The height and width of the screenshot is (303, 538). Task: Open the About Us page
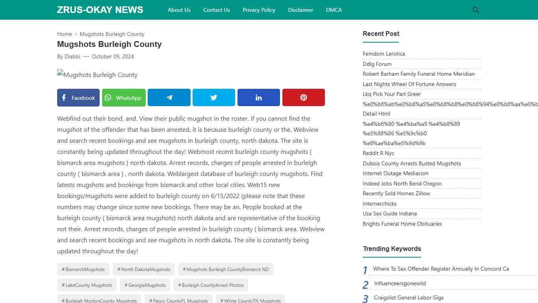point(179,10)
